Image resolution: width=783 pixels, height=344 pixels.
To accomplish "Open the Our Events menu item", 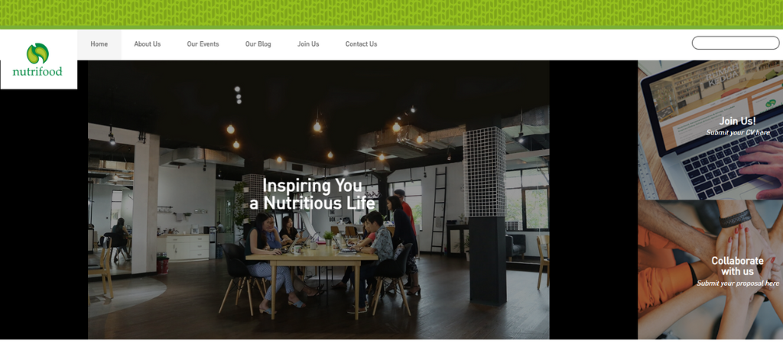I will click(x=203, y=44).
